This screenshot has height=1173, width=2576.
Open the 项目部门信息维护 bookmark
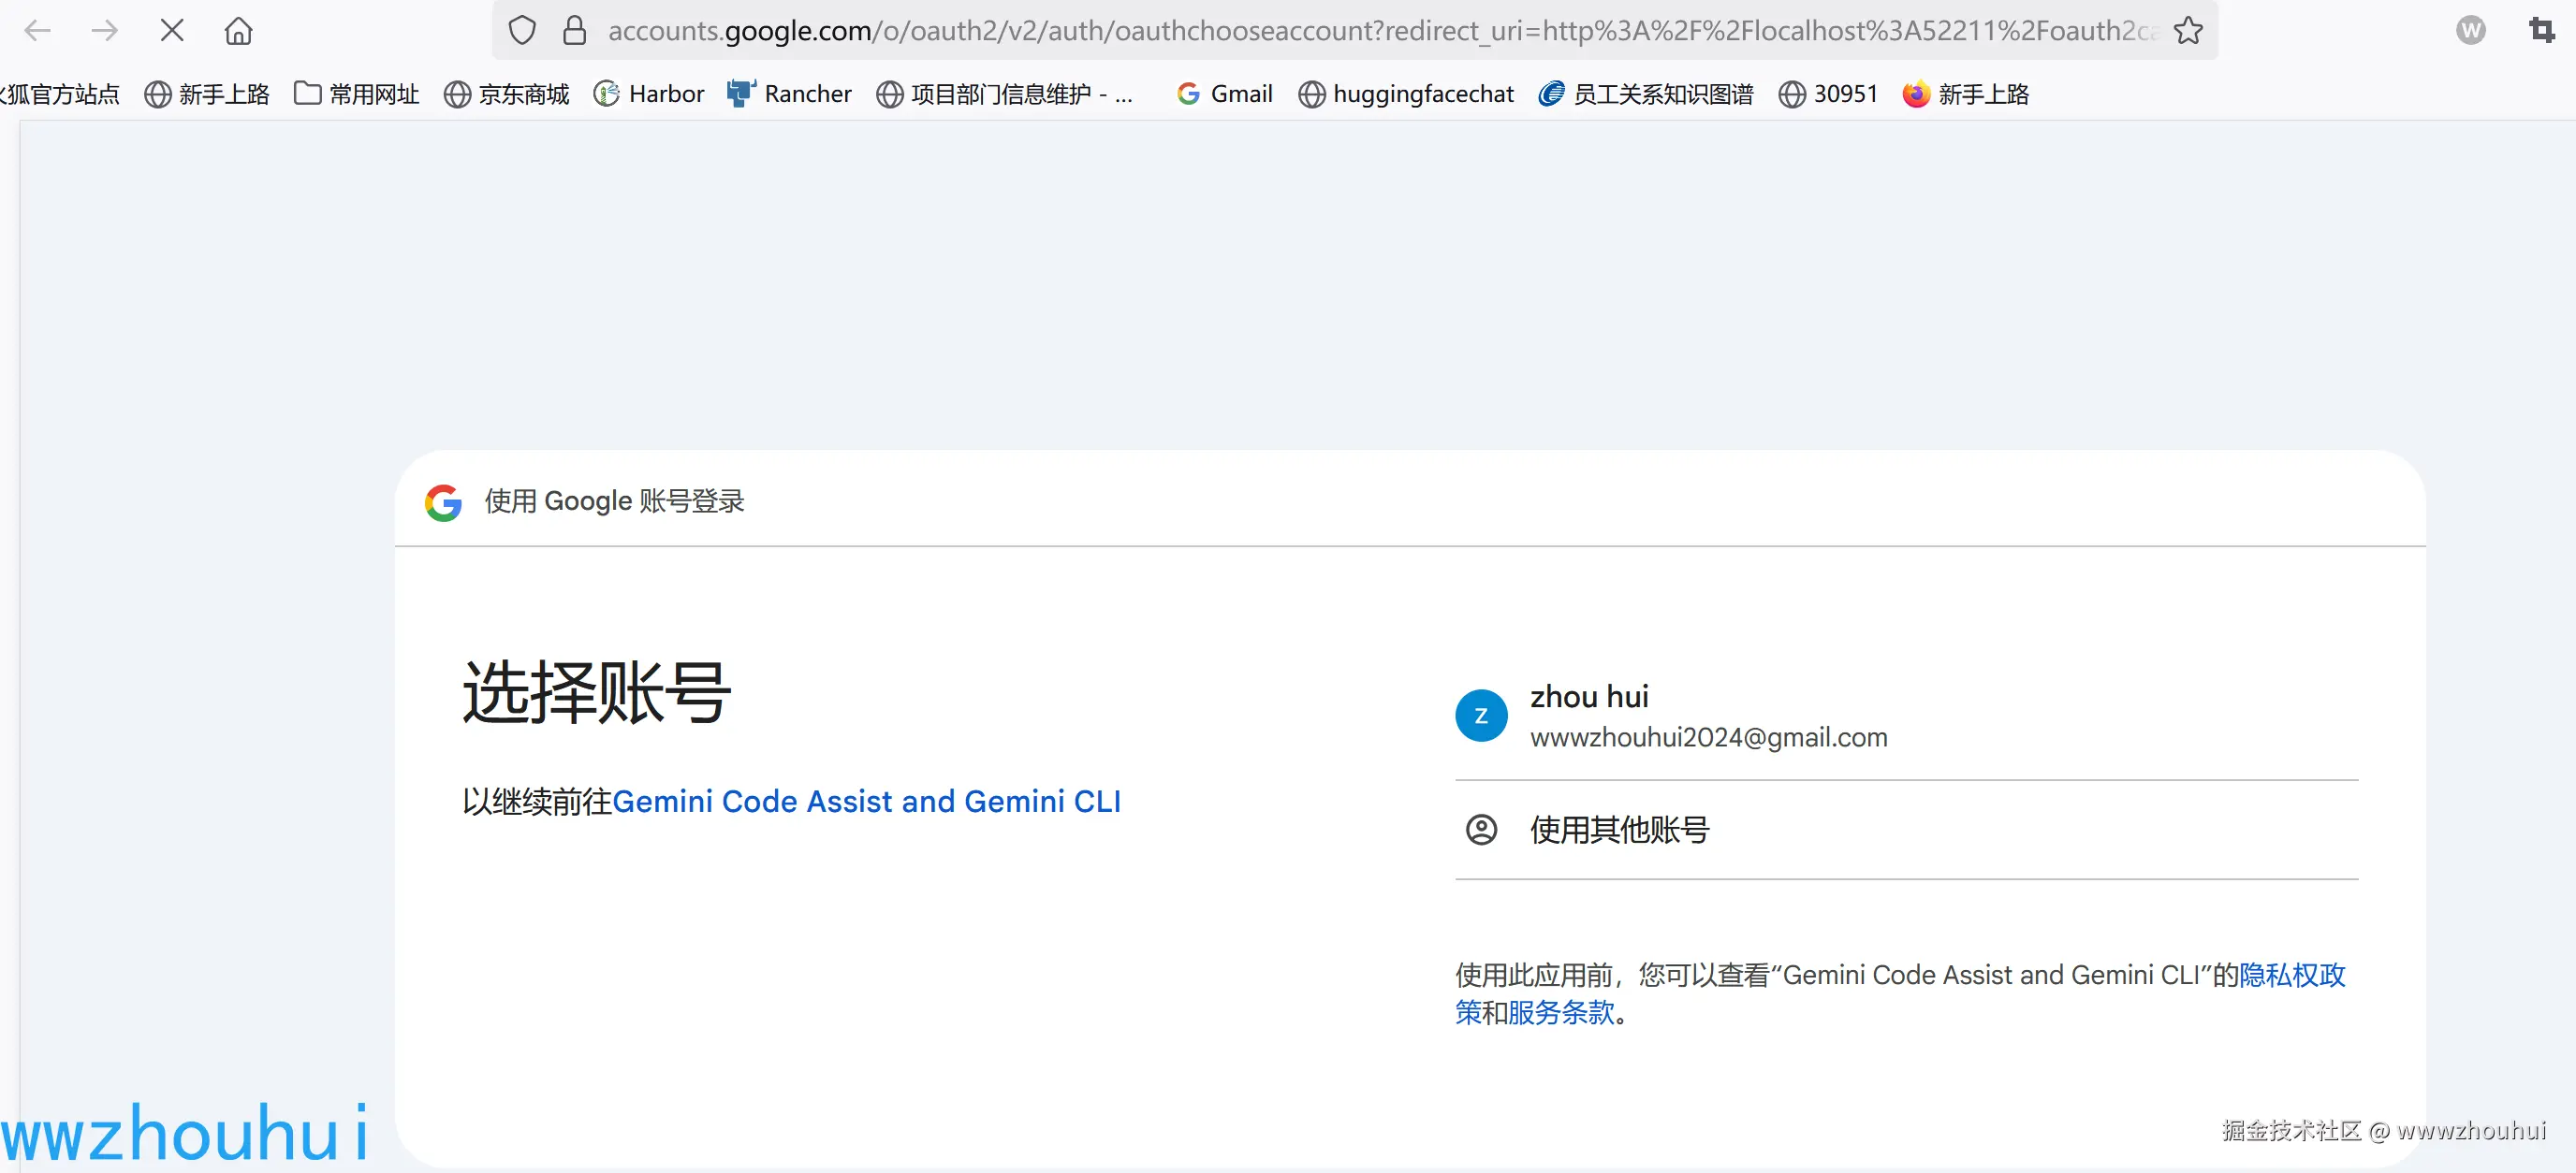[1005, 94]
